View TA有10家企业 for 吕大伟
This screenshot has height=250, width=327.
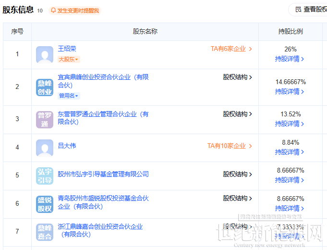point(230,146)
